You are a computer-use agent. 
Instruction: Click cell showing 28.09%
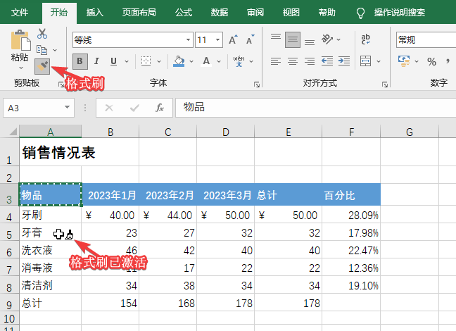(351, 215)
